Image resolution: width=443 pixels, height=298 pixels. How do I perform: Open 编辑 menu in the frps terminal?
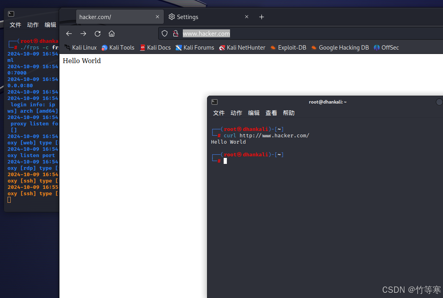50,25
